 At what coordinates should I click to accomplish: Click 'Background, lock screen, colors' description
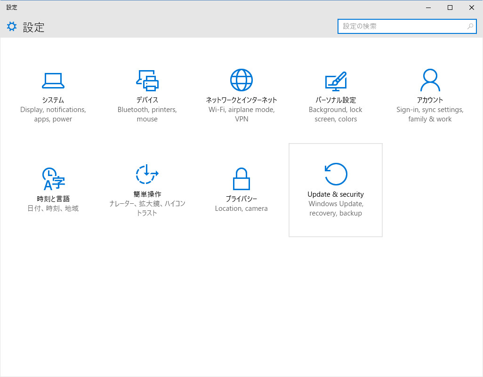[x=336, y=114]
